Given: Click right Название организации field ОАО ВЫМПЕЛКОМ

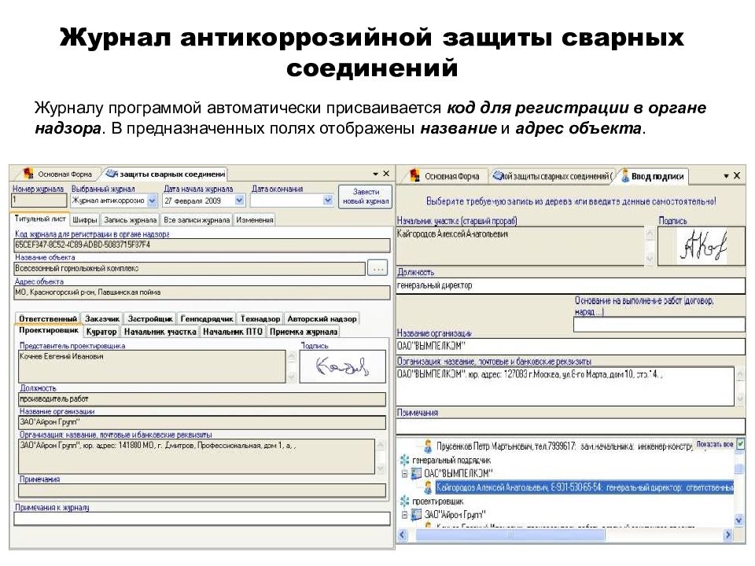Looking at the screenshot, I should 571,346.
